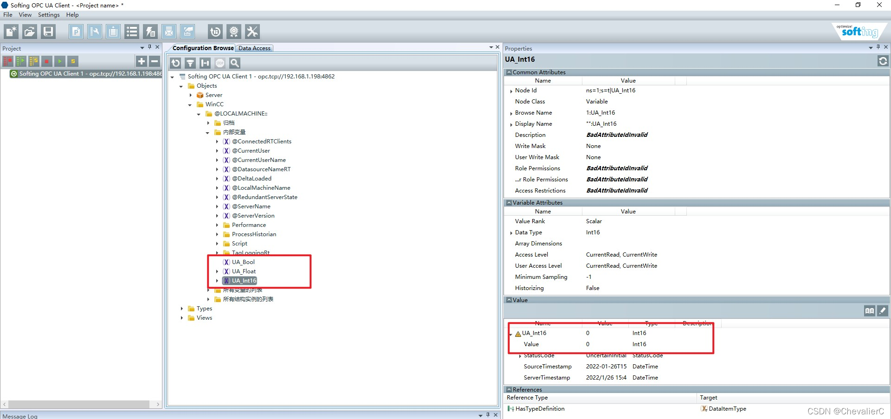Collapse the @LOCALMACHINE:: folder

pyautogui.click(x=199, y=114)
